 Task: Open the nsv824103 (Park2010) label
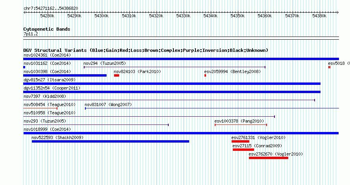(x=137, y=71)
